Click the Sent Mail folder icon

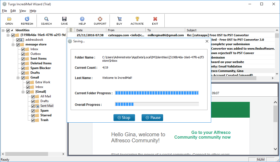coord(37,106)
